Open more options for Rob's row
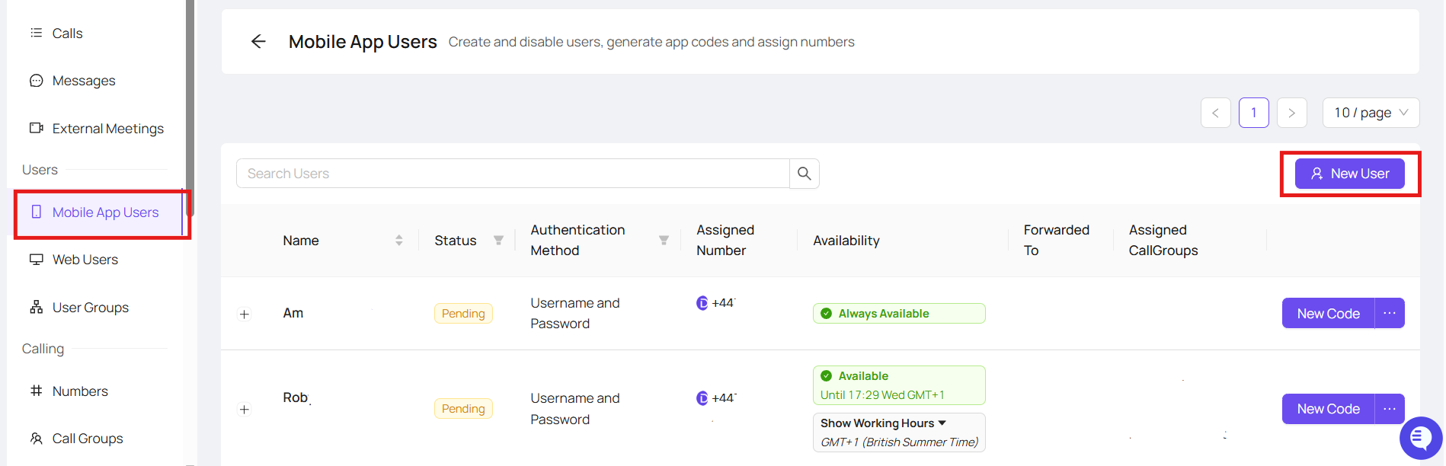 pyautogui.click(x=1390, y=409)
